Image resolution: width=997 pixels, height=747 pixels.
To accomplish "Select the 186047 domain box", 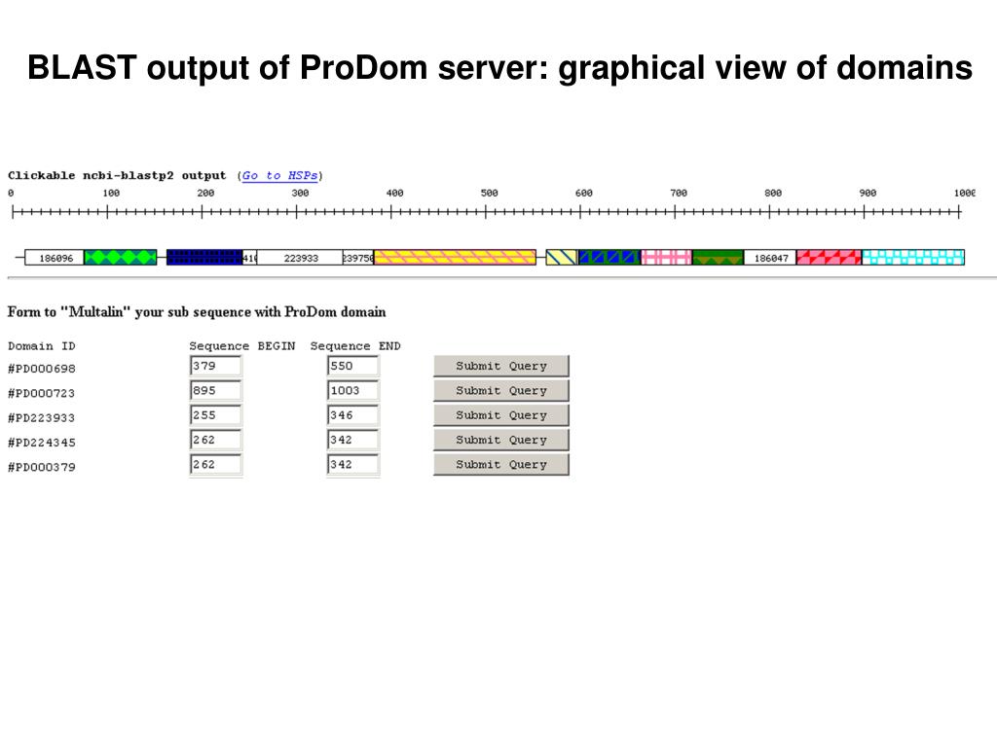I will coord(770,257).
